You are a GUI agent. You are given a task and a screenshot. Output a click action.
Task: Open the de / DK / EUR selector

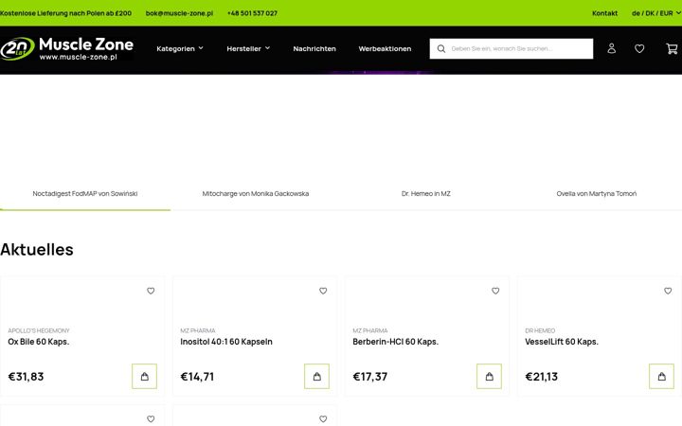(655, 13)
